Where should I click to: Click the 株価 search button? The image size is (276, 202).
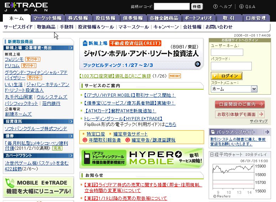pyautogui.click(x=197, y=6)
